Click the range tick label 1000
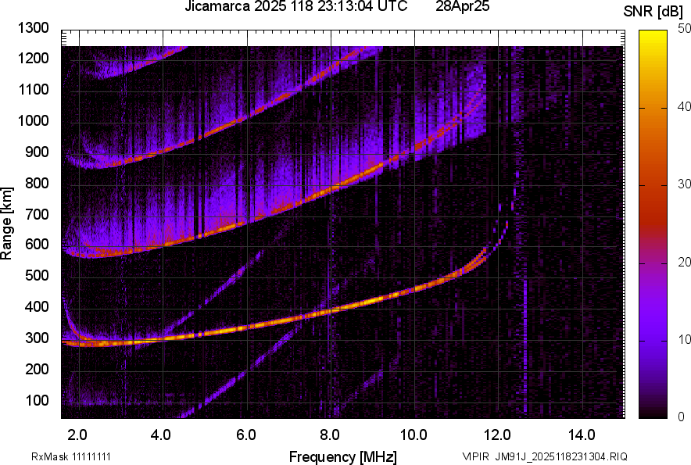 point(33,120)
